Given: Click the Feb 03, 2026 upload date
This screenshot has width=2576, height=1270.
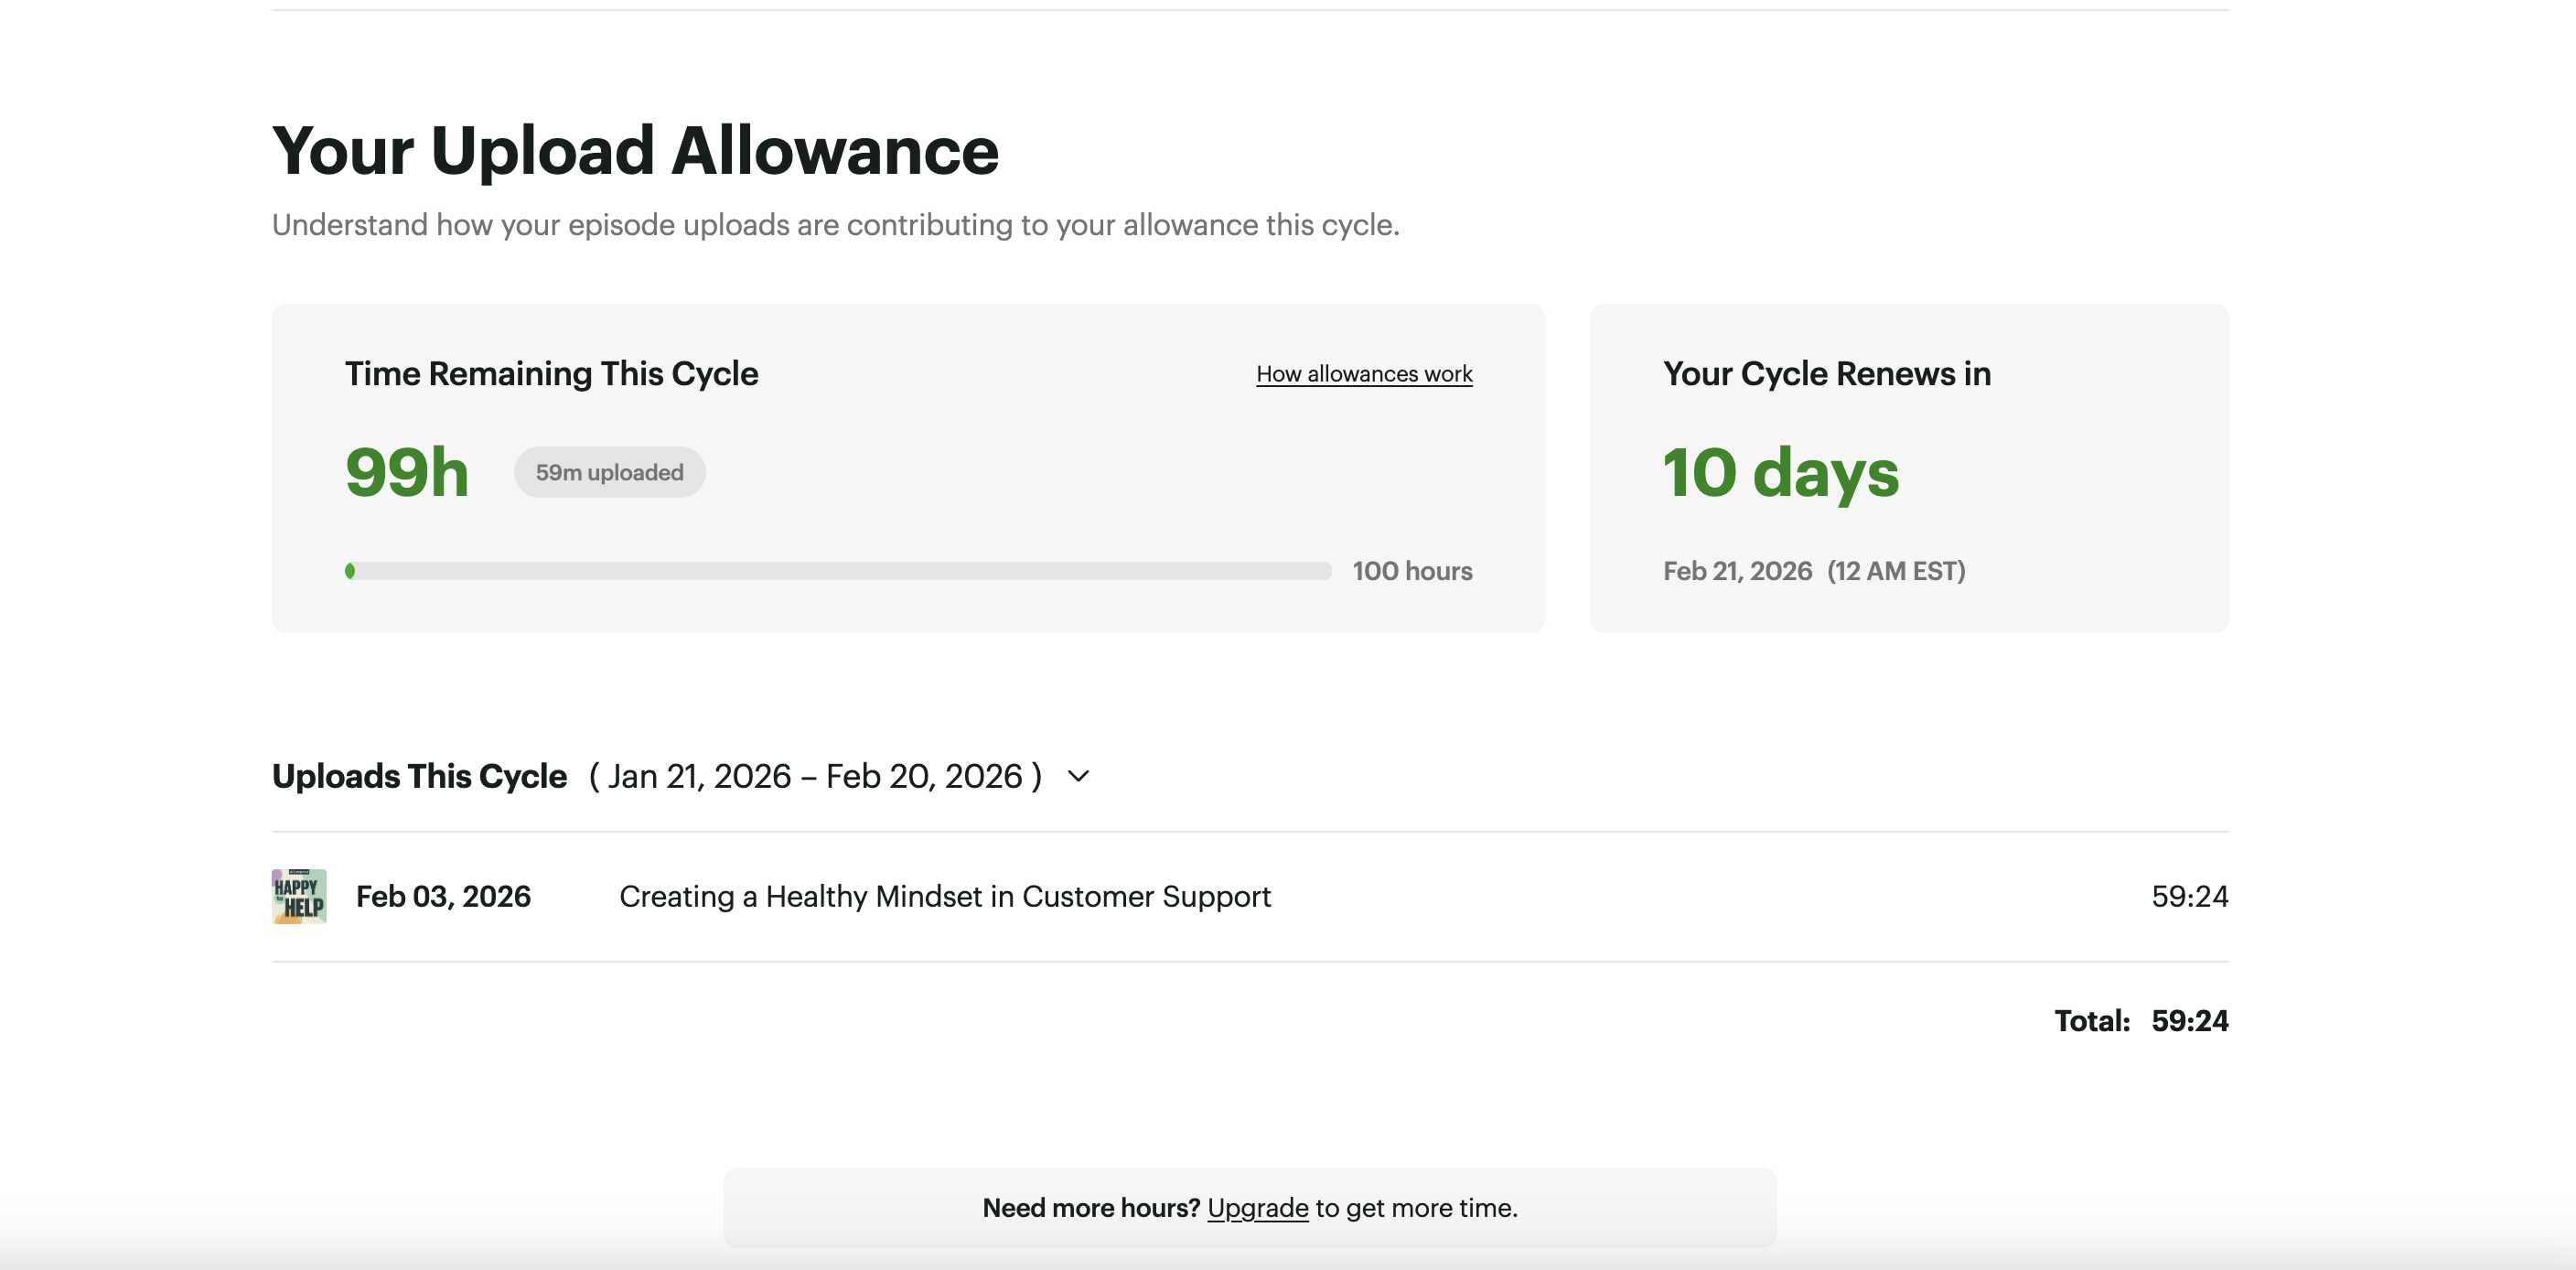Looking at the screenshot, I should point(443,896).
